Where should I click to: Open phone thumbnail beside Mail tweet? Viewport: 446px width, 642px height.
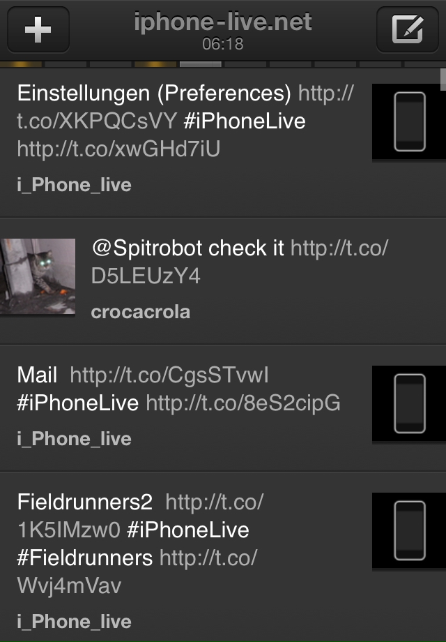point(409,404)
